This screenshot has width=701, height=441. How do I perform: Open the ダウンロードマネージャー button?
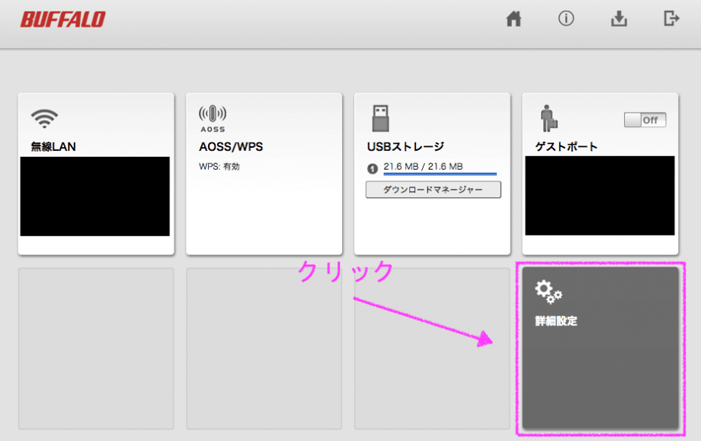pos(433,190)
